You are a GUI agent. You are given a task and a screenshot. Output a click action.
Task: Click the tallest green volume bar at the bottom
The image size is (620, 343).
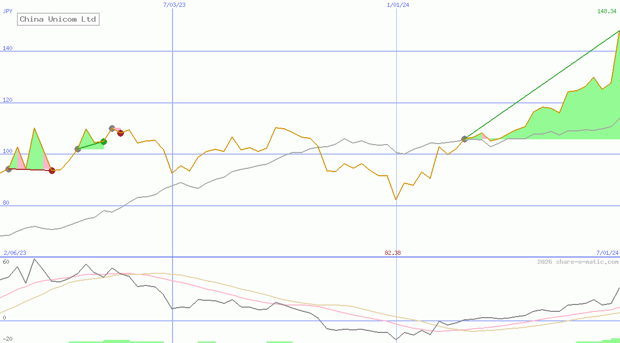click(116, 341)
